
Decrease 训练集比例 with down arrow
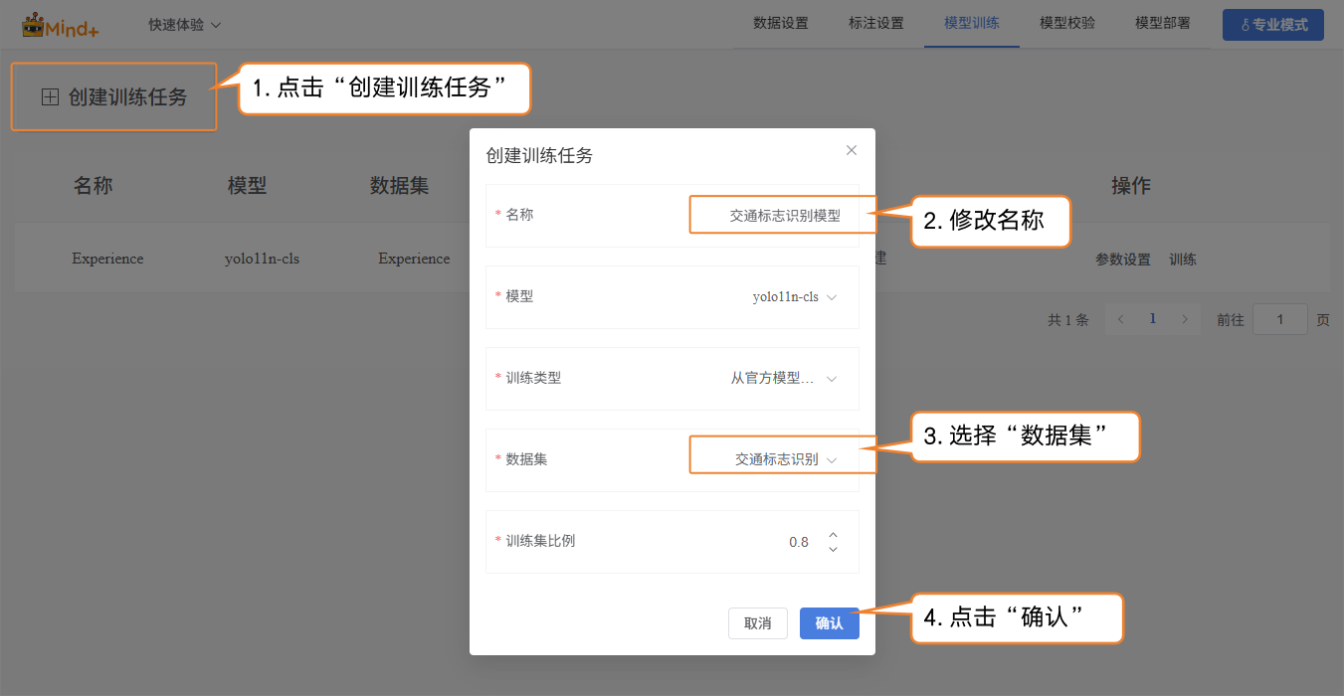point(833,549)
